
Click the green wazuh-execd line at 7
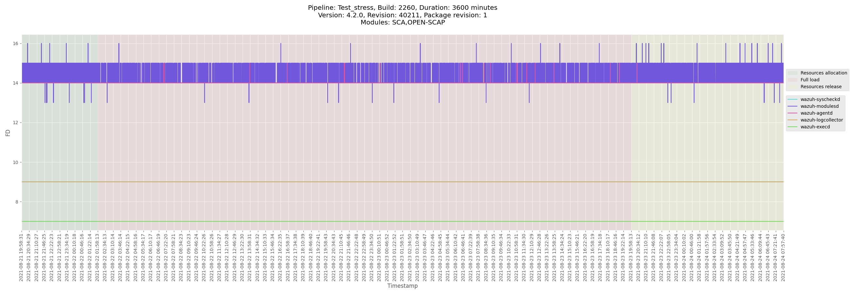pos(402,221)
